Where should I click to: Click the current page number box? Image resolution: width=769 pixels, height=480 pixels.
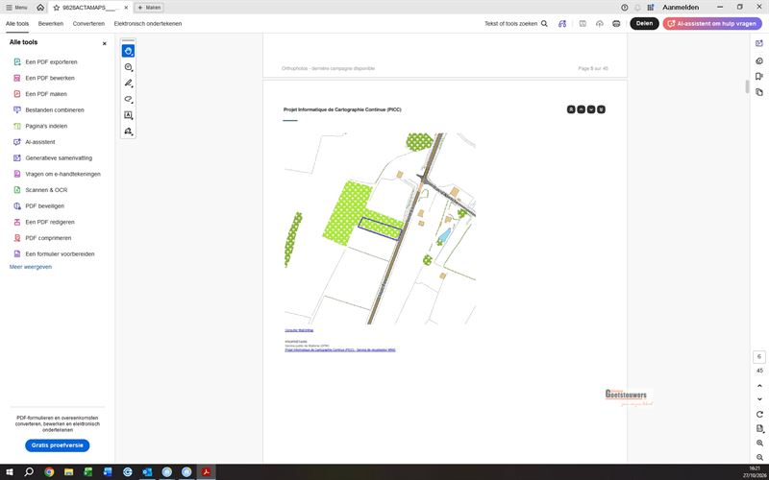[759, 356]
